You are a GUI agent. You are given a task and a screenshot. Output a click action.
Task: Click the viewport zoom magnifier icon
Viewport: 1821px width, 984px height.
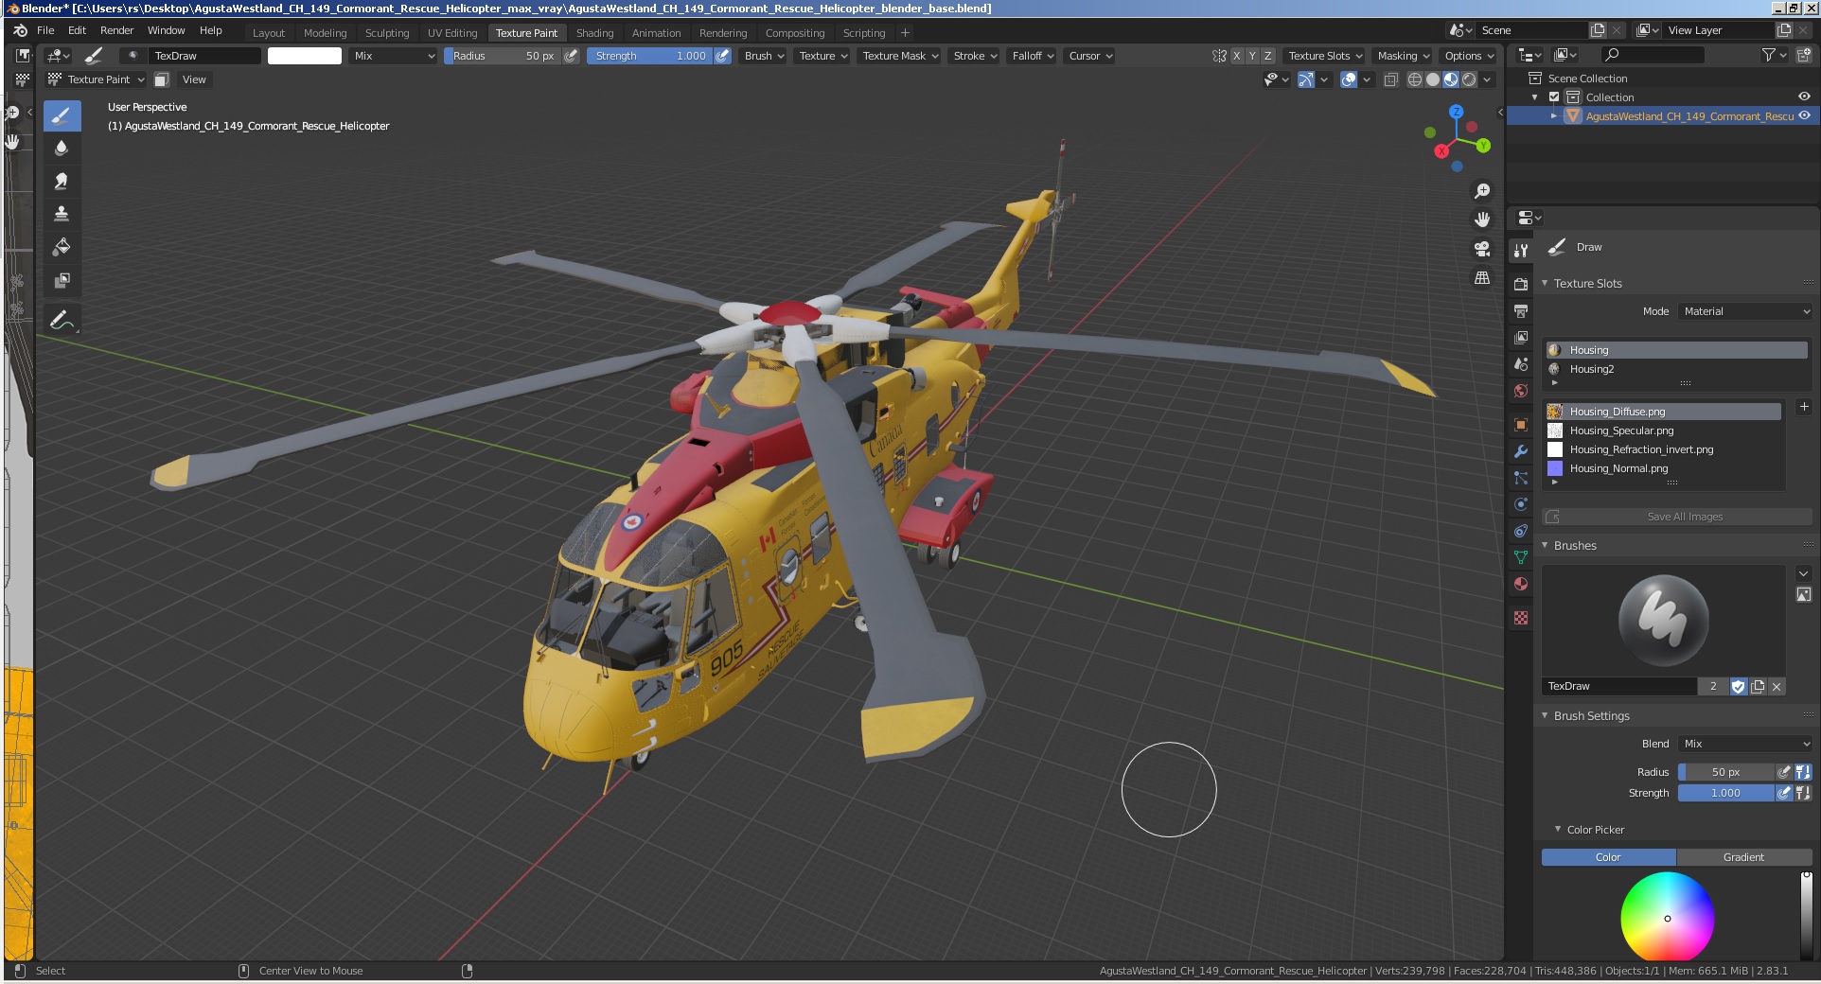pyautogui.click(x=1482, y=191)
